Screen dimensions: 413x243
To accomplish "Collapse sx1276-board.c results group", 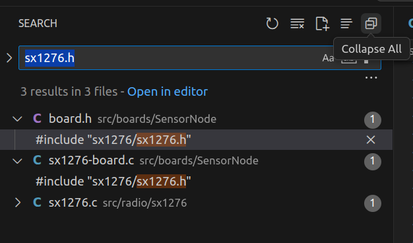I will [x=17, y=160].
